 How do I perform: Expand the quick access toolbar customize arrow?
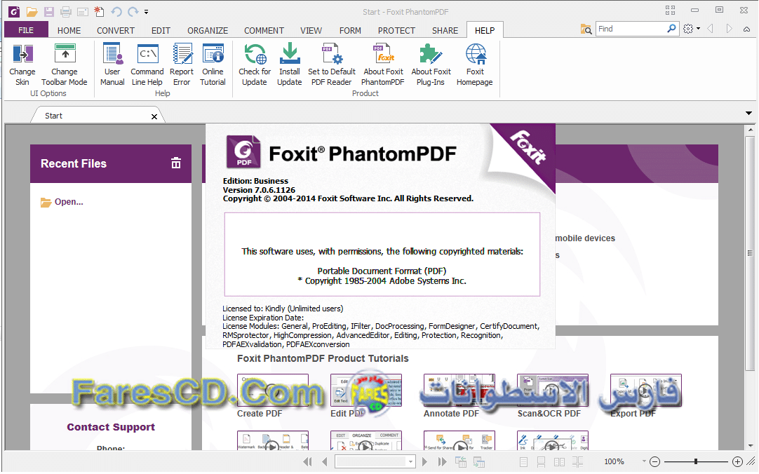[146, 12]
